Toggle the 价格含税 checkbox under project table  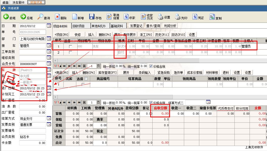click(151, 66)
